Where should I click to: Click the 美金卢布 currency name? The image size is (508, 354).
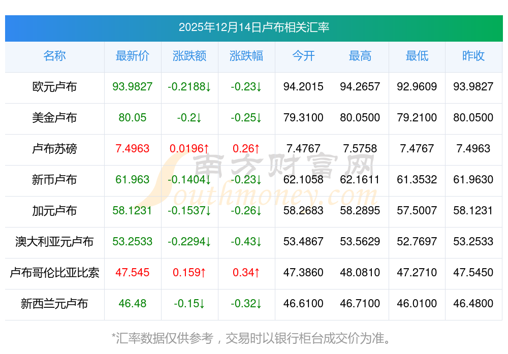54,118
